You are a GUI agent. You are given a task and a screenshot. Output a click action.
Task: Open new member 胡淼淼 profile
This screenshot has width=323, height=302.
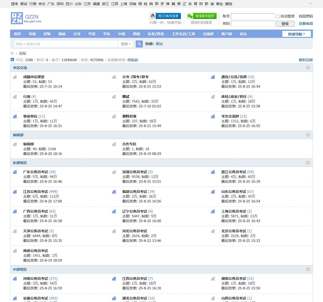pyautogui.click(x=133, y=60)
